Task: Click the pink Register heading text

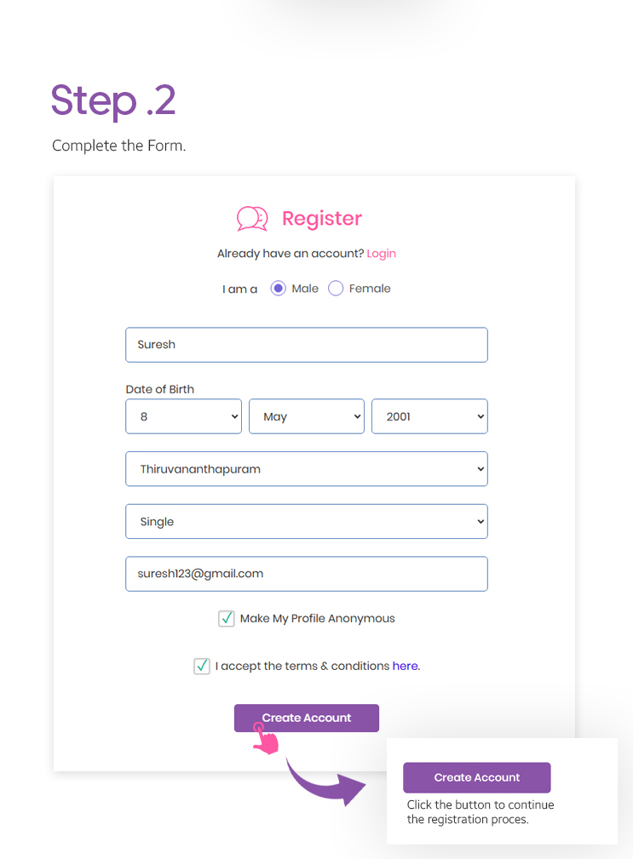Action: [322, 219]
